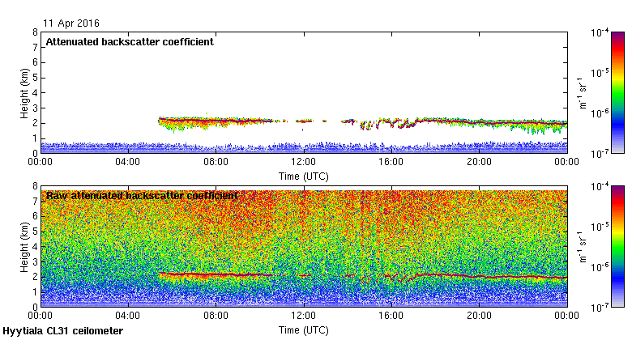The height and width of the screenshot is (340, 632).
Task: Click the top colorbar's m⁻¹ sr⁻¹ units label
Action: (583, 92)
